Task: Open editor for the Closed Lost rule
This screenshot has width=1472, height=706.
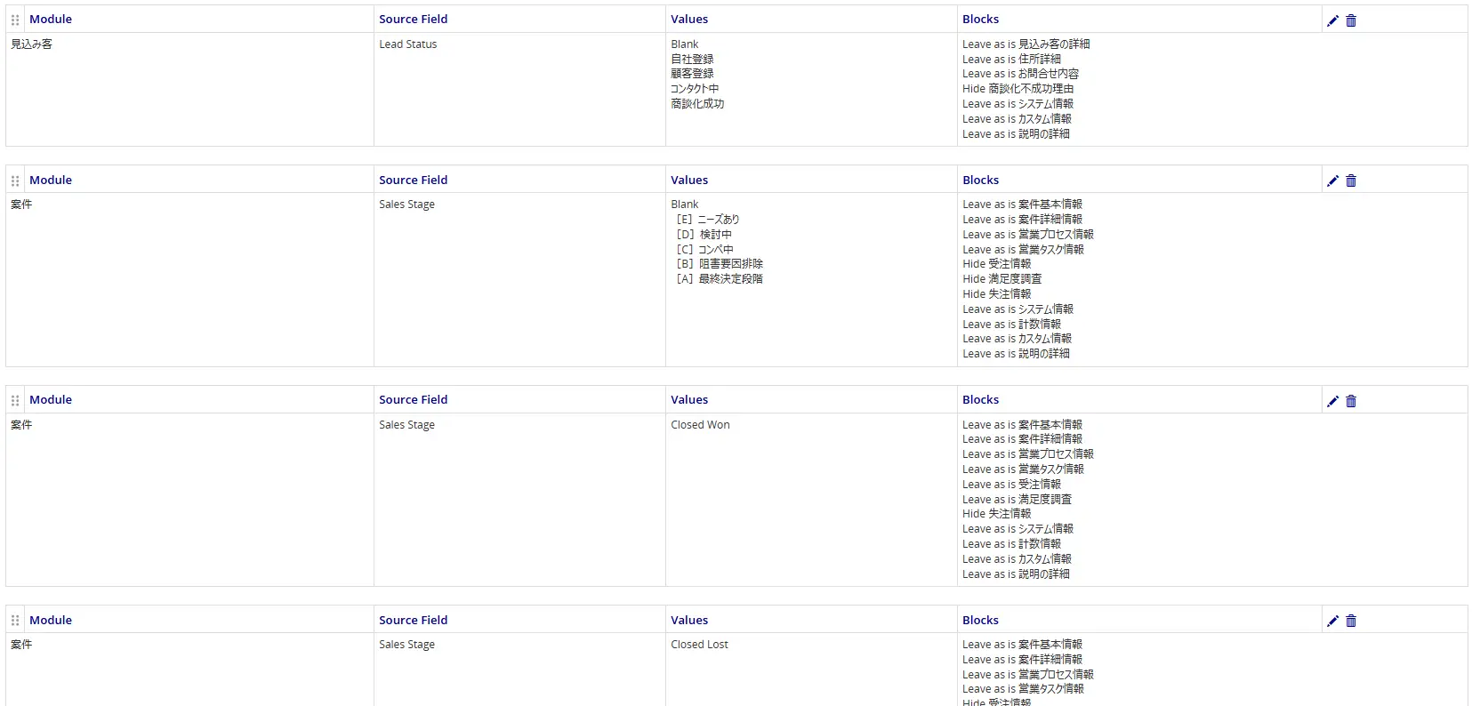Action: coord(1332,621)
